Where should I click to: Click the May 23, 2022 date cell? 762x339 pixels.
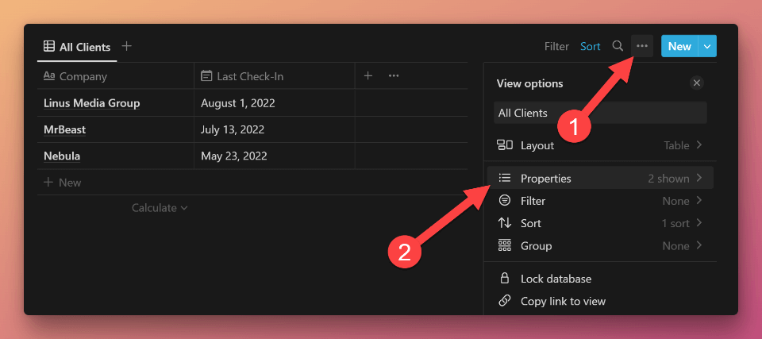pos(275,156)
